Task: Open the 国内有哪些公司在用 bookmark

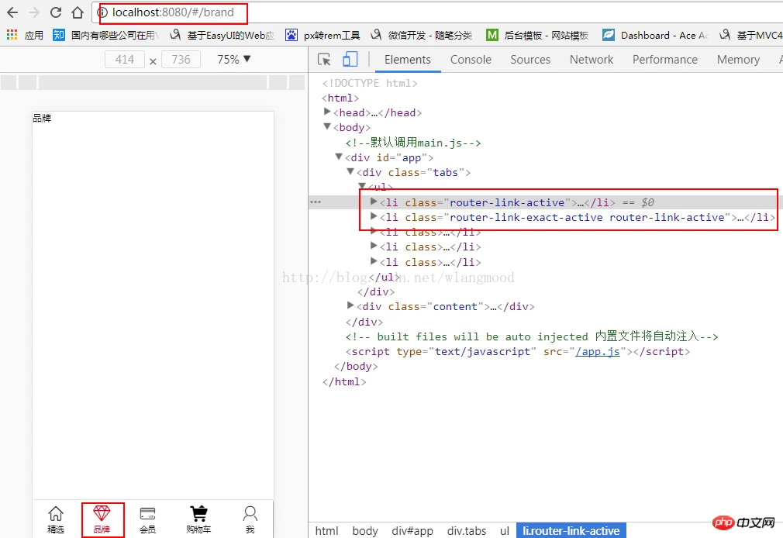Action: tap(106, 35)
